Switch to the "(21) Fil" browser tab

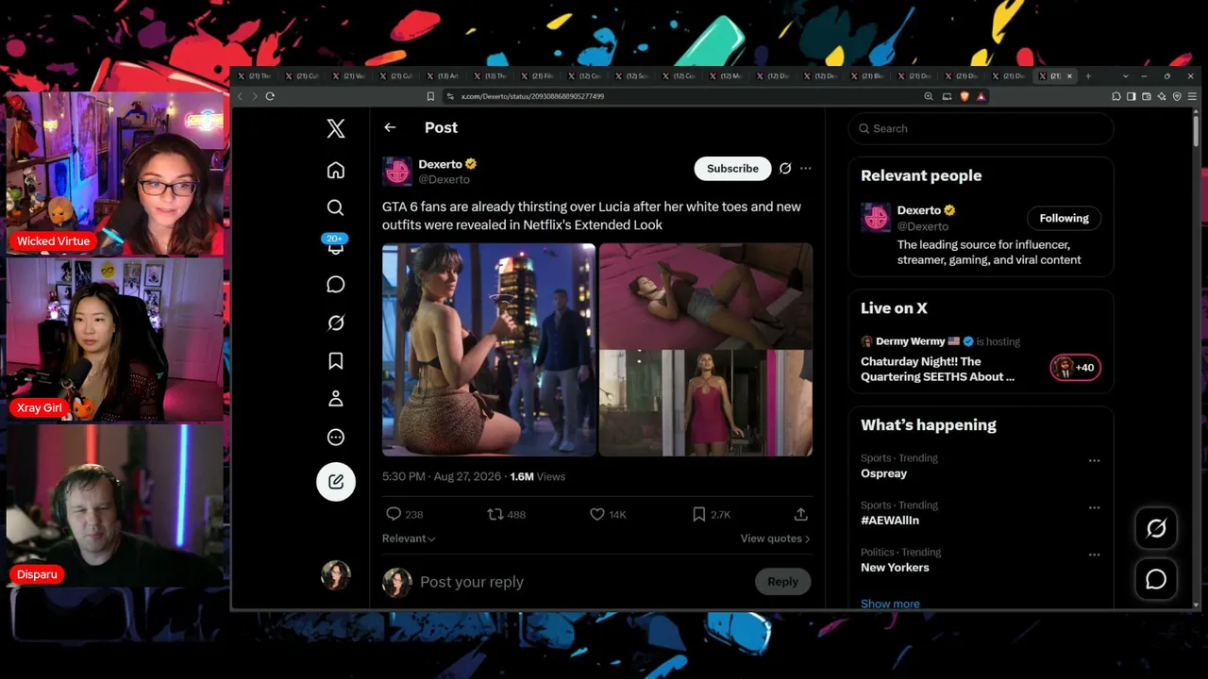pos(537,76)
